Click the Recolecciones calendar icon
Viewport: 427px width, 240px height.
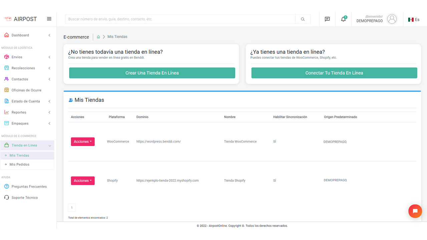point(6,68)
